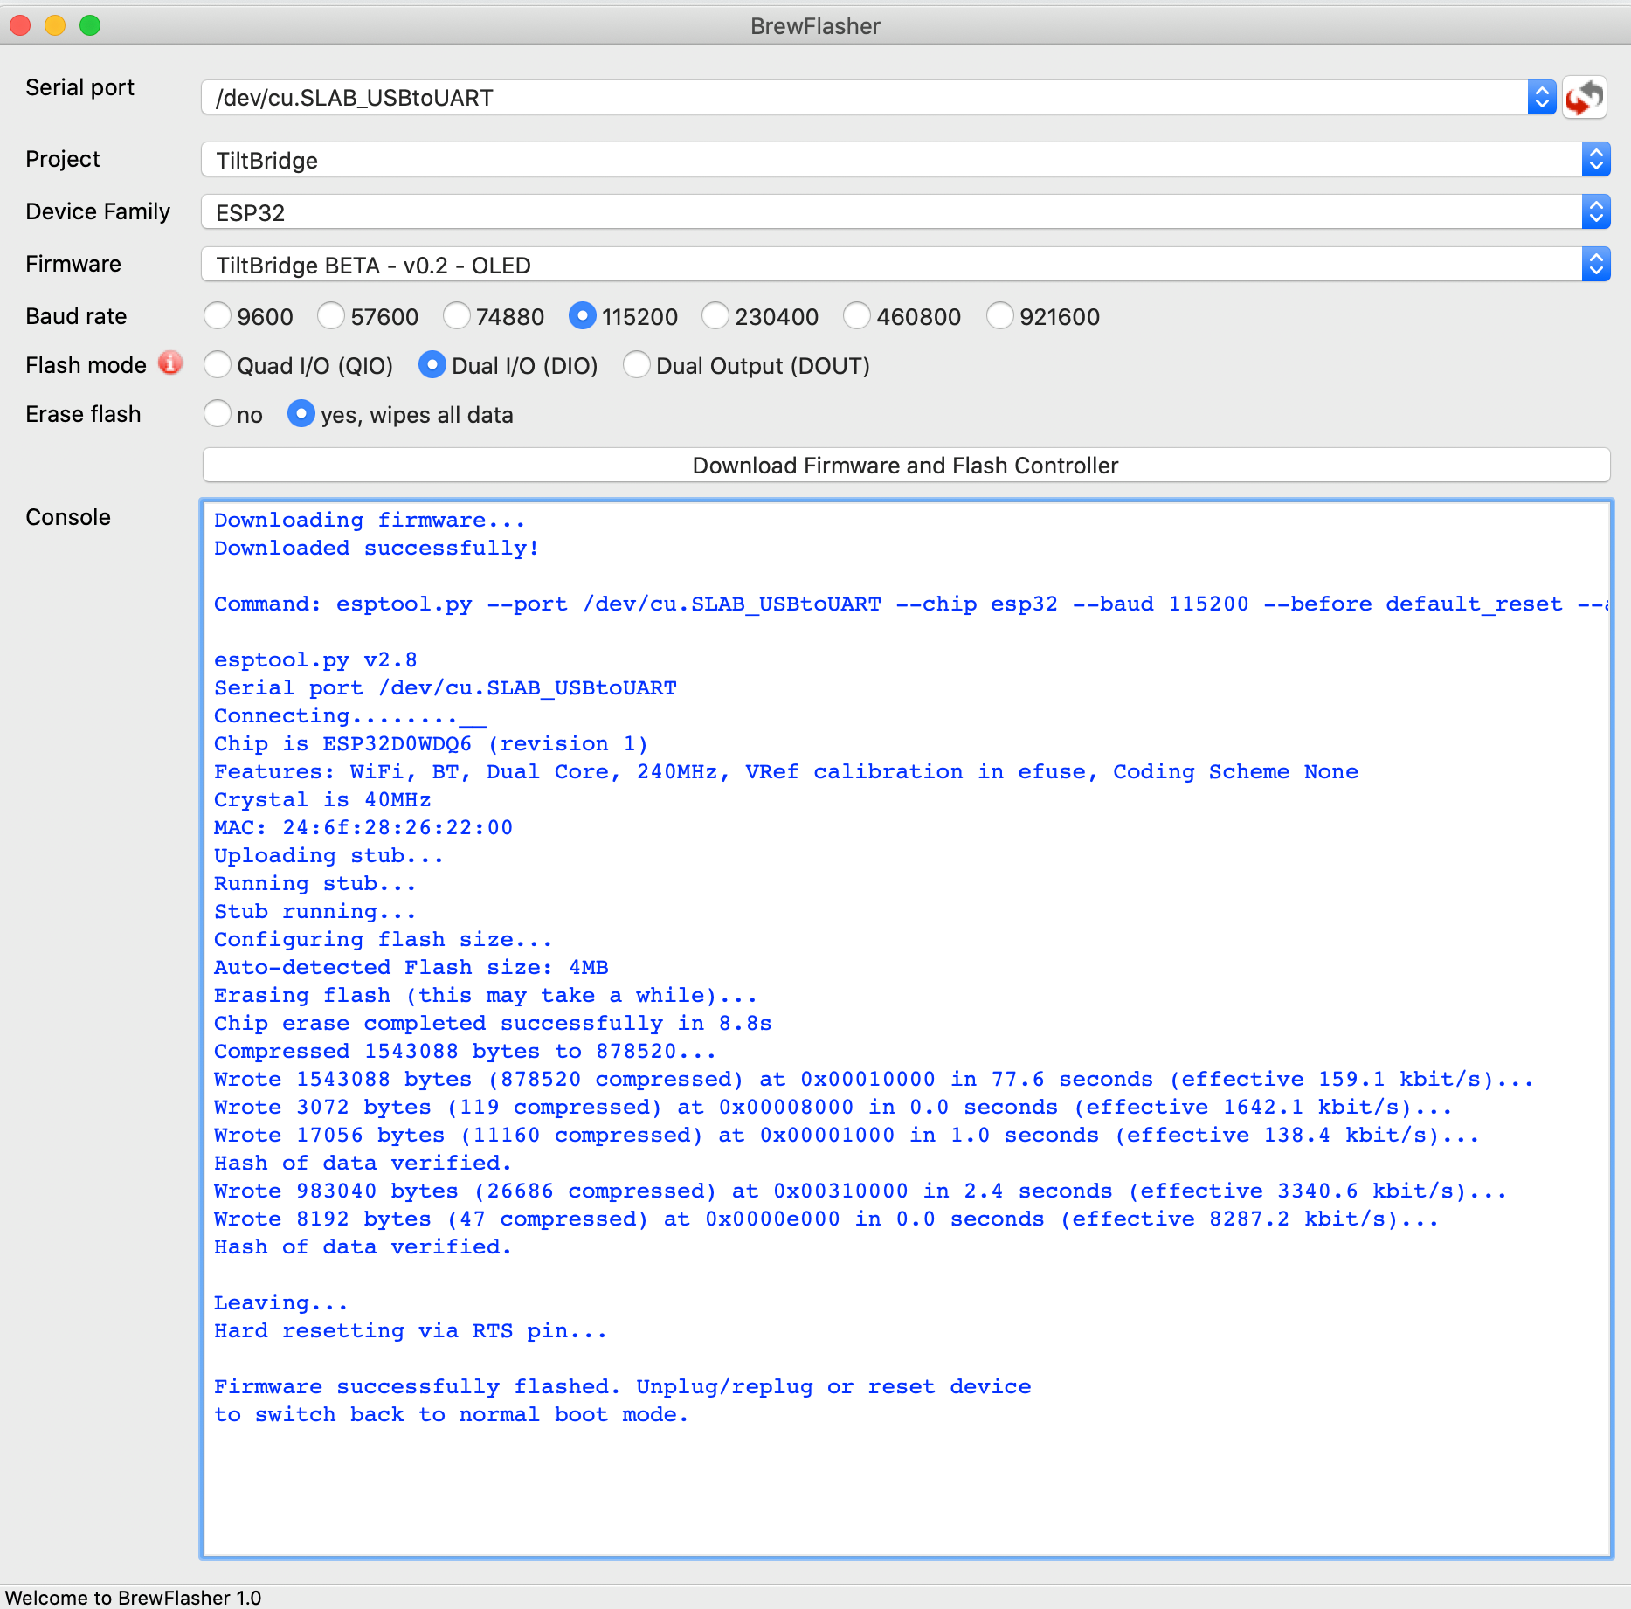Click 'Leaving...' console line
The image size is (1631, 1609).
[281, 1303]
